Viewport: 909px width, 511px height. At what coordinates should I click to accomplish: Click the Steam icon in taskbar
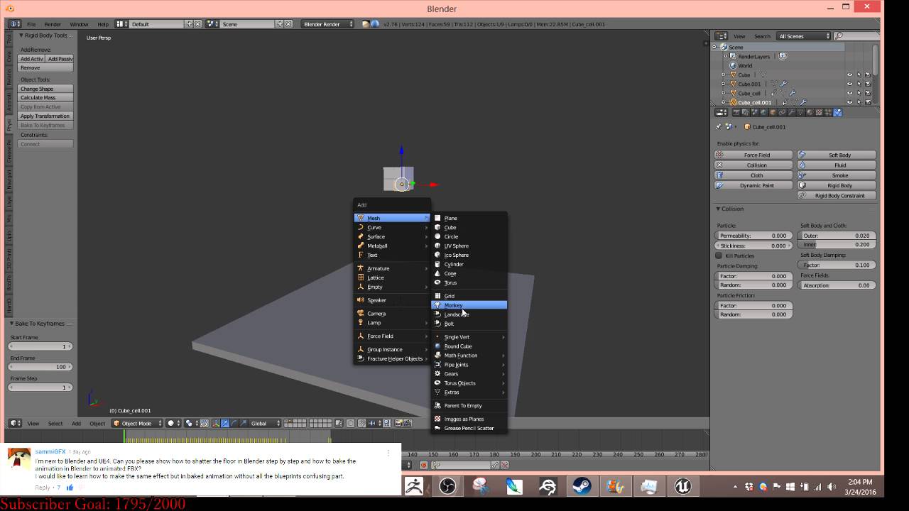pyautogui.click(x=582, y=486)
